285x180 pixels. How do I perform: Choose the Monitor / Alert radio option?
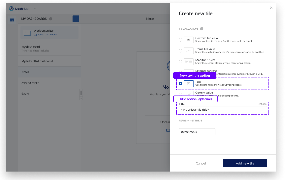pyautogui.click(x=180, y=62)
